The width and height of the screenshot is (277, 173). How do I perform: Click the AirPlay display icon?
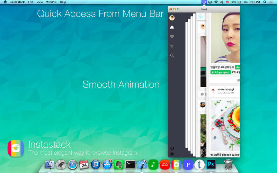pos(210,2)
